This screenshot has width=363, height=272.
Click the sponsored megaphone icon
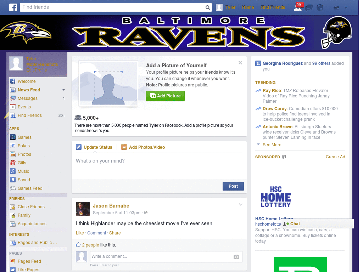tap(284, 157)
